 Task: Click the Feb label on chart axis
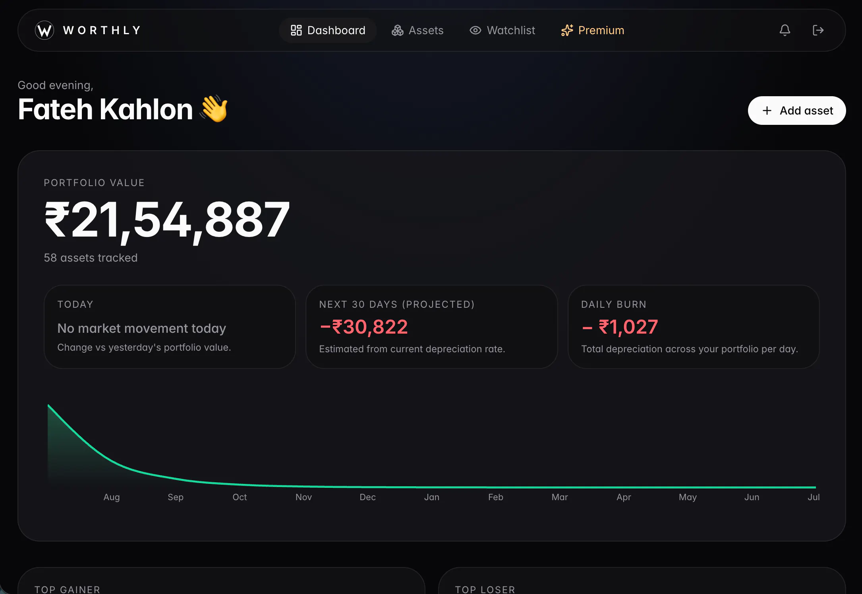coord(495,497)
